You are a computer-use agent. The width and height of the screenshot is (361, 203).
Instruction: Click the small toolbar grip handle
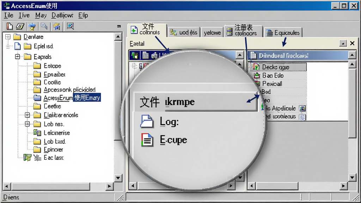[119, 26]
